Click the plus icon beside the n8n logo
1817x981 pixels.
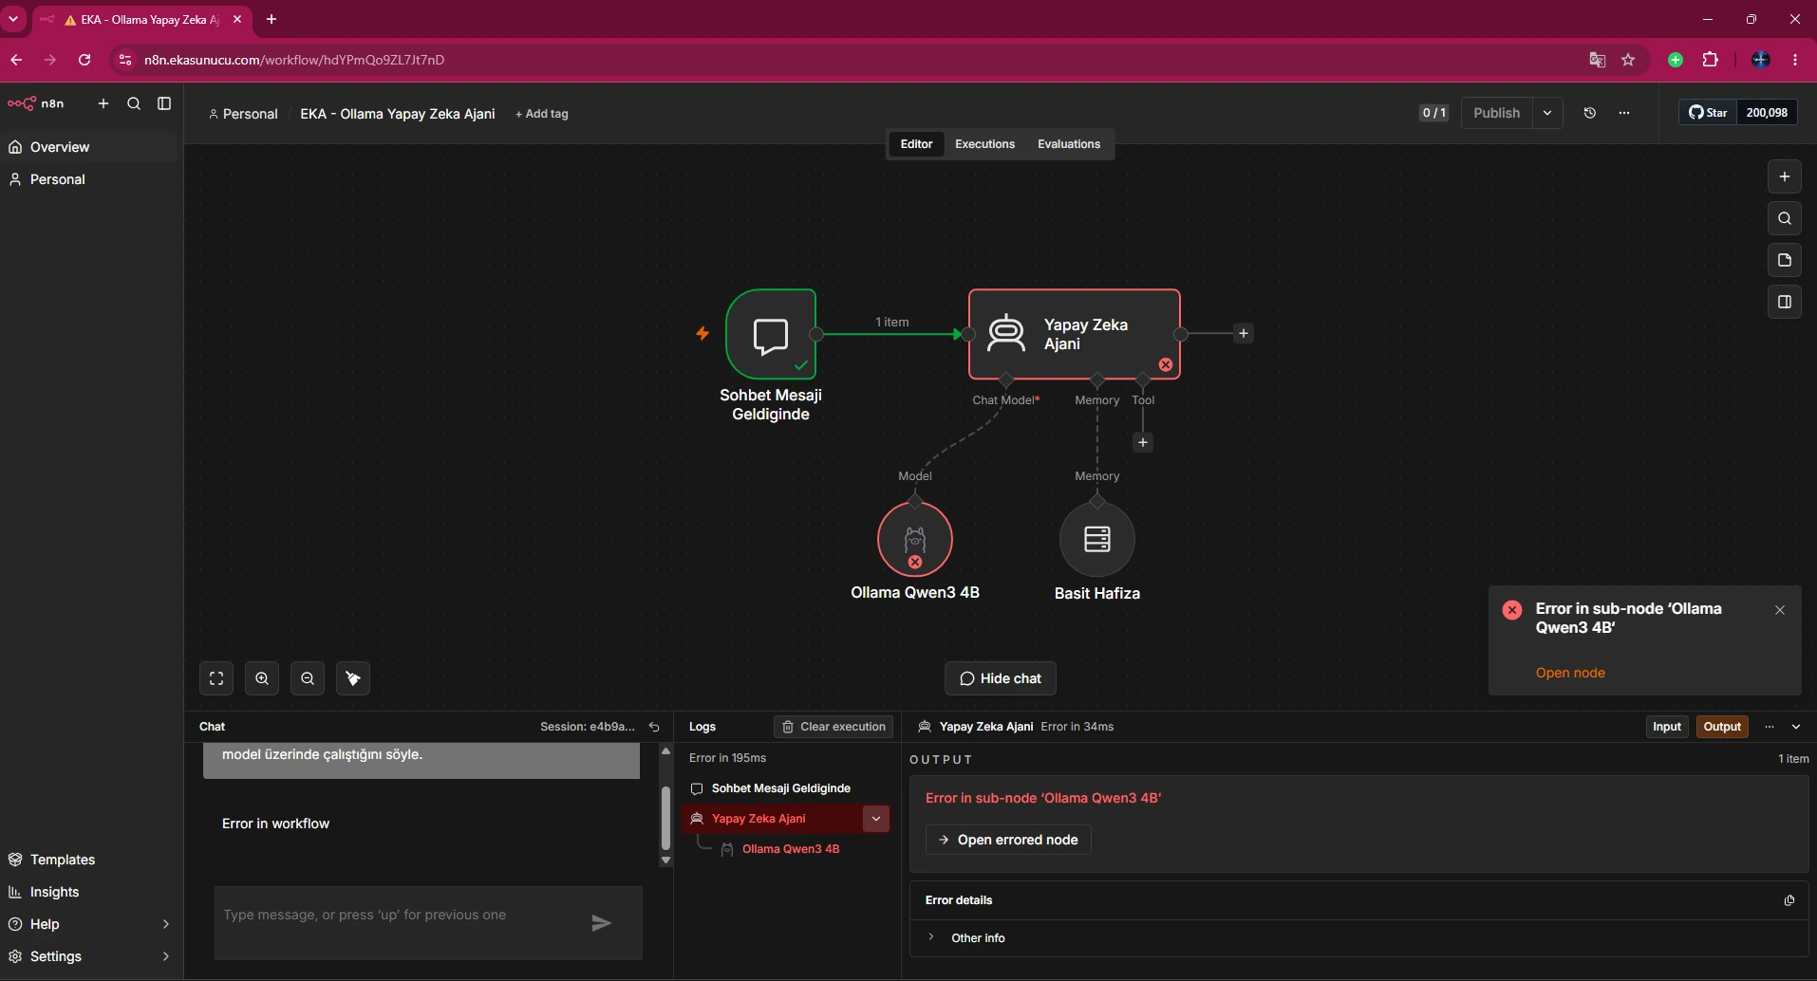tap(103, 103)
